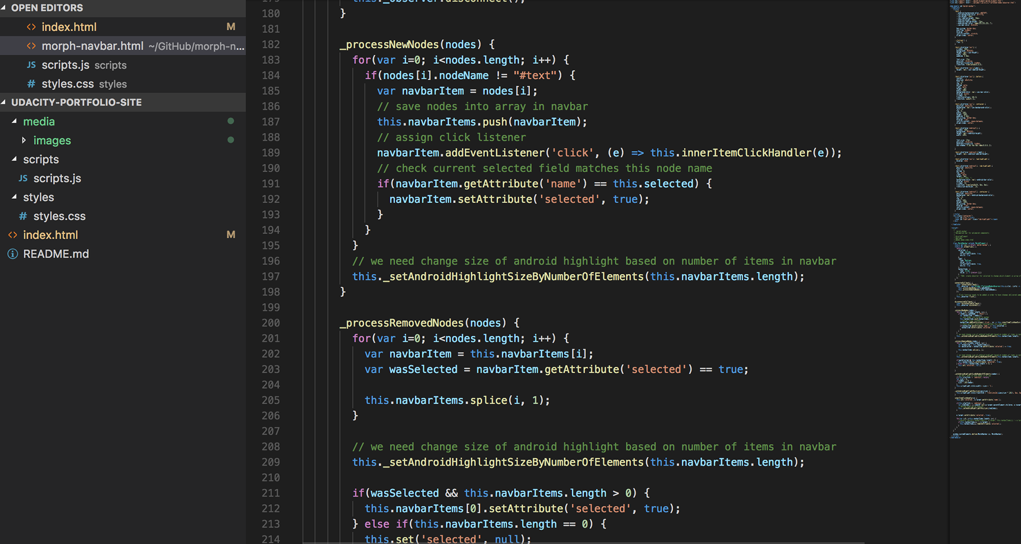Click the info icon next to README.md

coord(13,254)
